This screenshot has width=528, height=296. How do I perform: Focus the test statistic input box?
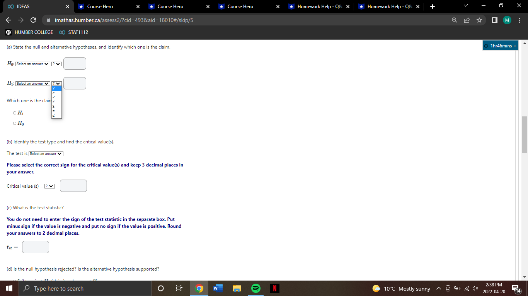pos(36,247)
